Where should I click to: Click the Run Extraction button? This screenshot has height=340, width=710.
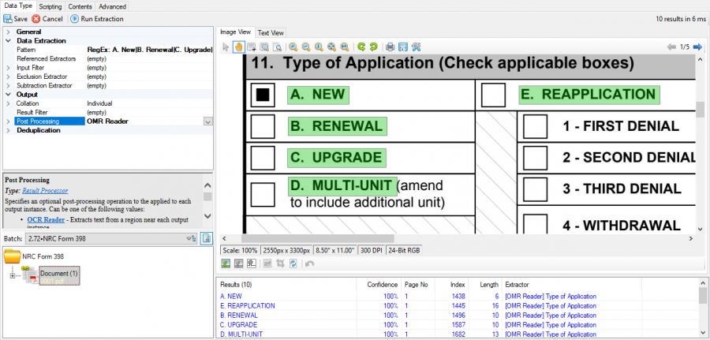point(97,18)
